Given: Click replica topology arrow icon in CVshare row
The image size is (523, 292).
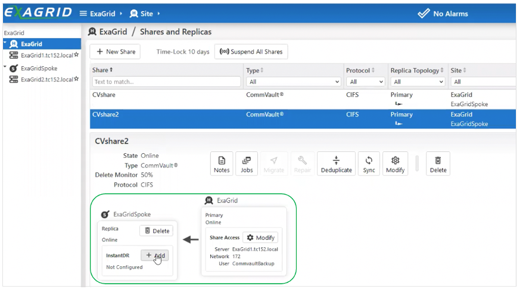Looking at the screenshot, I should click(x=399, y=104).
